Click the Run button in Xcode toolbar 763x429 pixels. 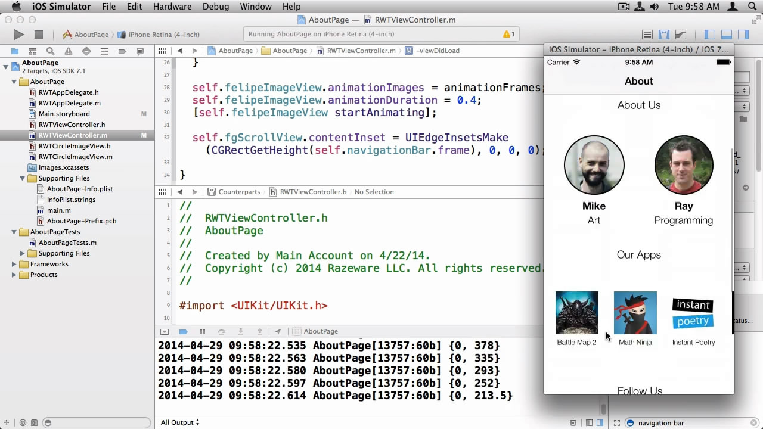19,35
